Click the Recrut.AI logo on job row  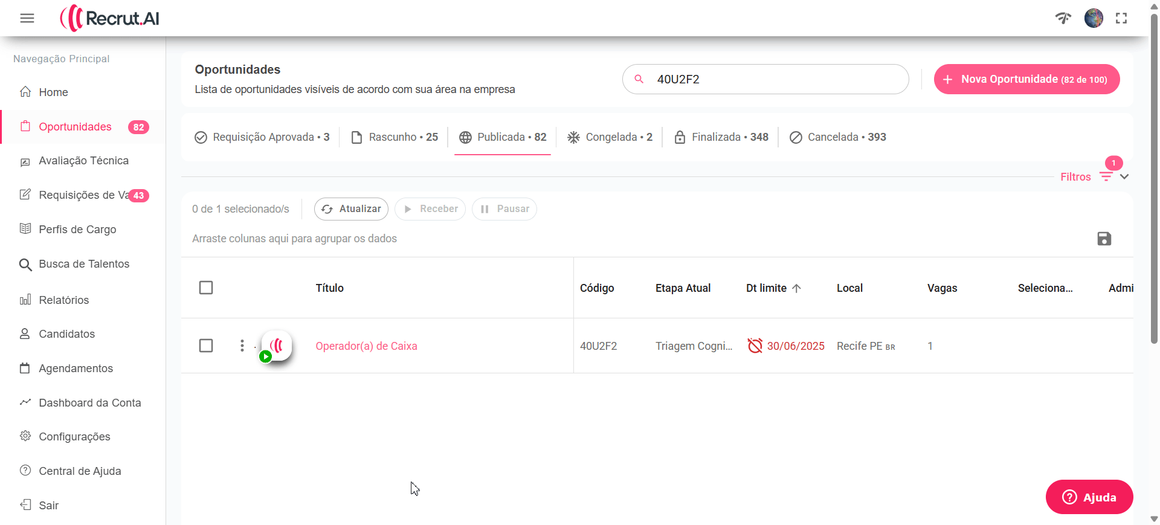coord(277,346)
